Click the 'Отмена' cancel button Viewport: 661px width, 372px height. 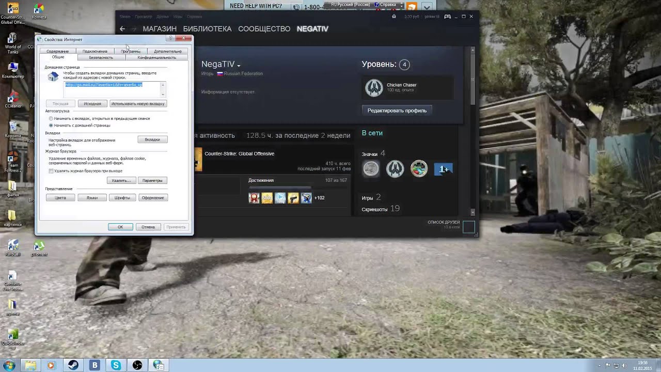point(148,227)
